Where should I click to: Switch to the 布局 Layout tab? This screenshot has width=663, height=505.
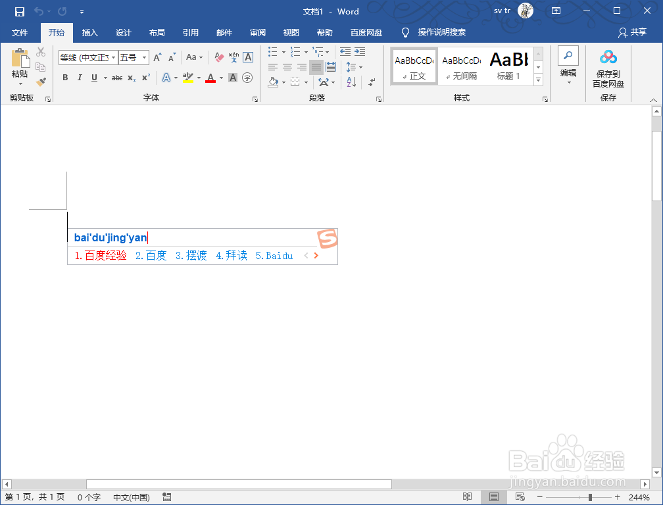[x=157, y=32]
